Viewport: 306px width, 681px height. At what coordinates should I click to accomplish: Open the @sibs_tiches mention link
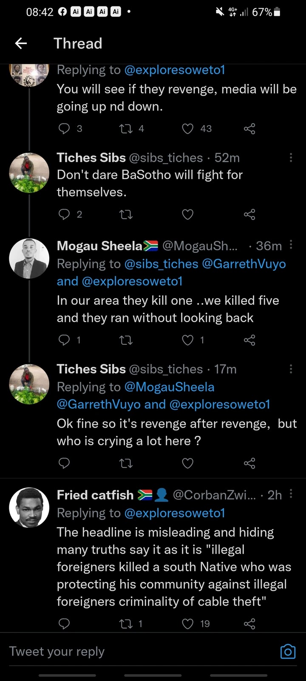coord(161,264)
